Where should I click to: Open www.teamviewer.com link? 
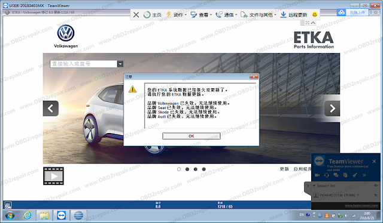[x=361, y=206]
